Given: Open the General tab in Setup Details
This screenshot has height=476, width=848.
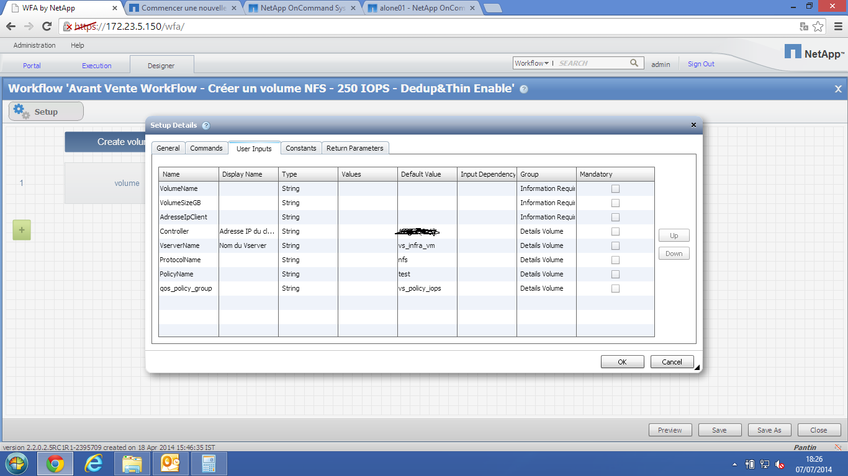Looking at the screenshot, I should (168, 148).
